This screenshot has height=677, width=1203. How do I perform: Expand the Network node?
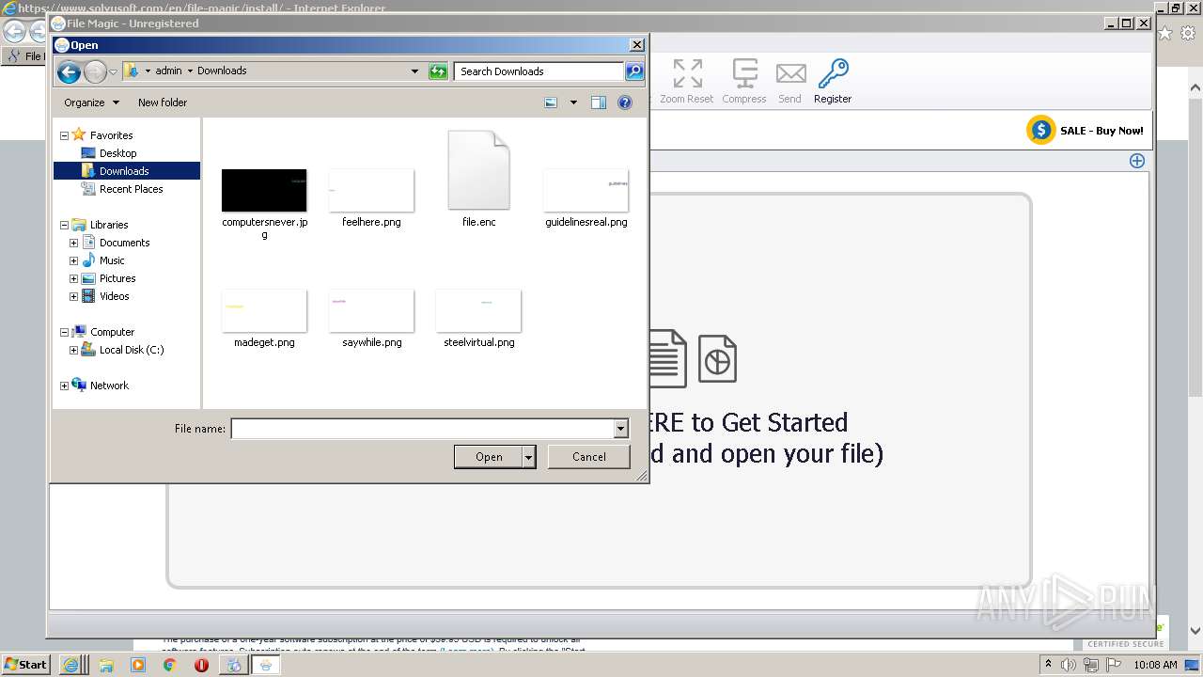tap(64, 386)
